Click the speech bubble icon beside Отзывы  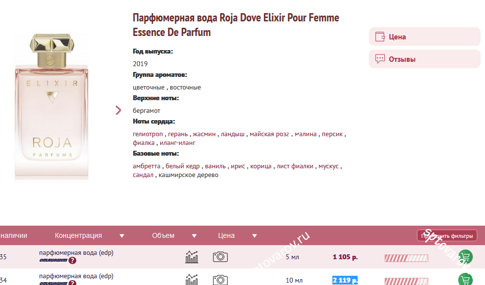coord(380,59)
